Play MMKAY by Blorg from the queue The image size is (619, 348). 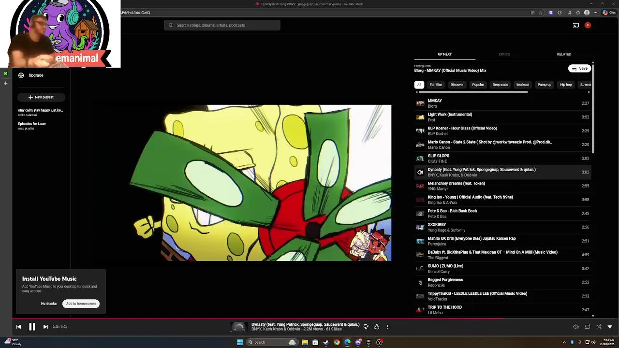[x=502, y=103]
